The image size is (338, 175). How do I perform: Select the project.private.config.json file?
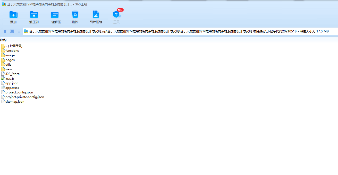pos(23,97)
